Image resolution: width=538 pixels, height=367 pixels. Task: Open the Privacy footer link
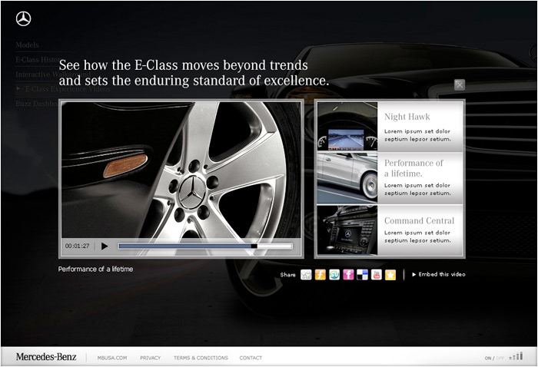click(x=151, y=358)
